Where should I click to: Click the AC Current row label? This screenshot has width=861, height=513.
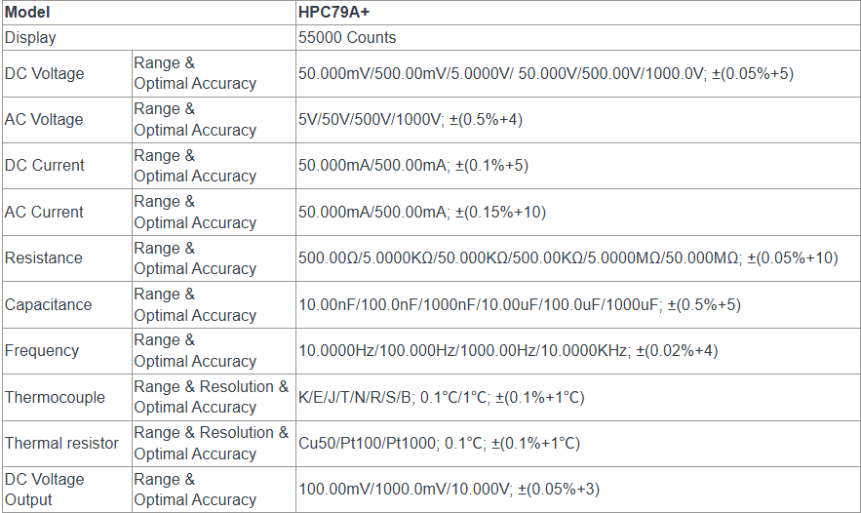pos(44,212)
